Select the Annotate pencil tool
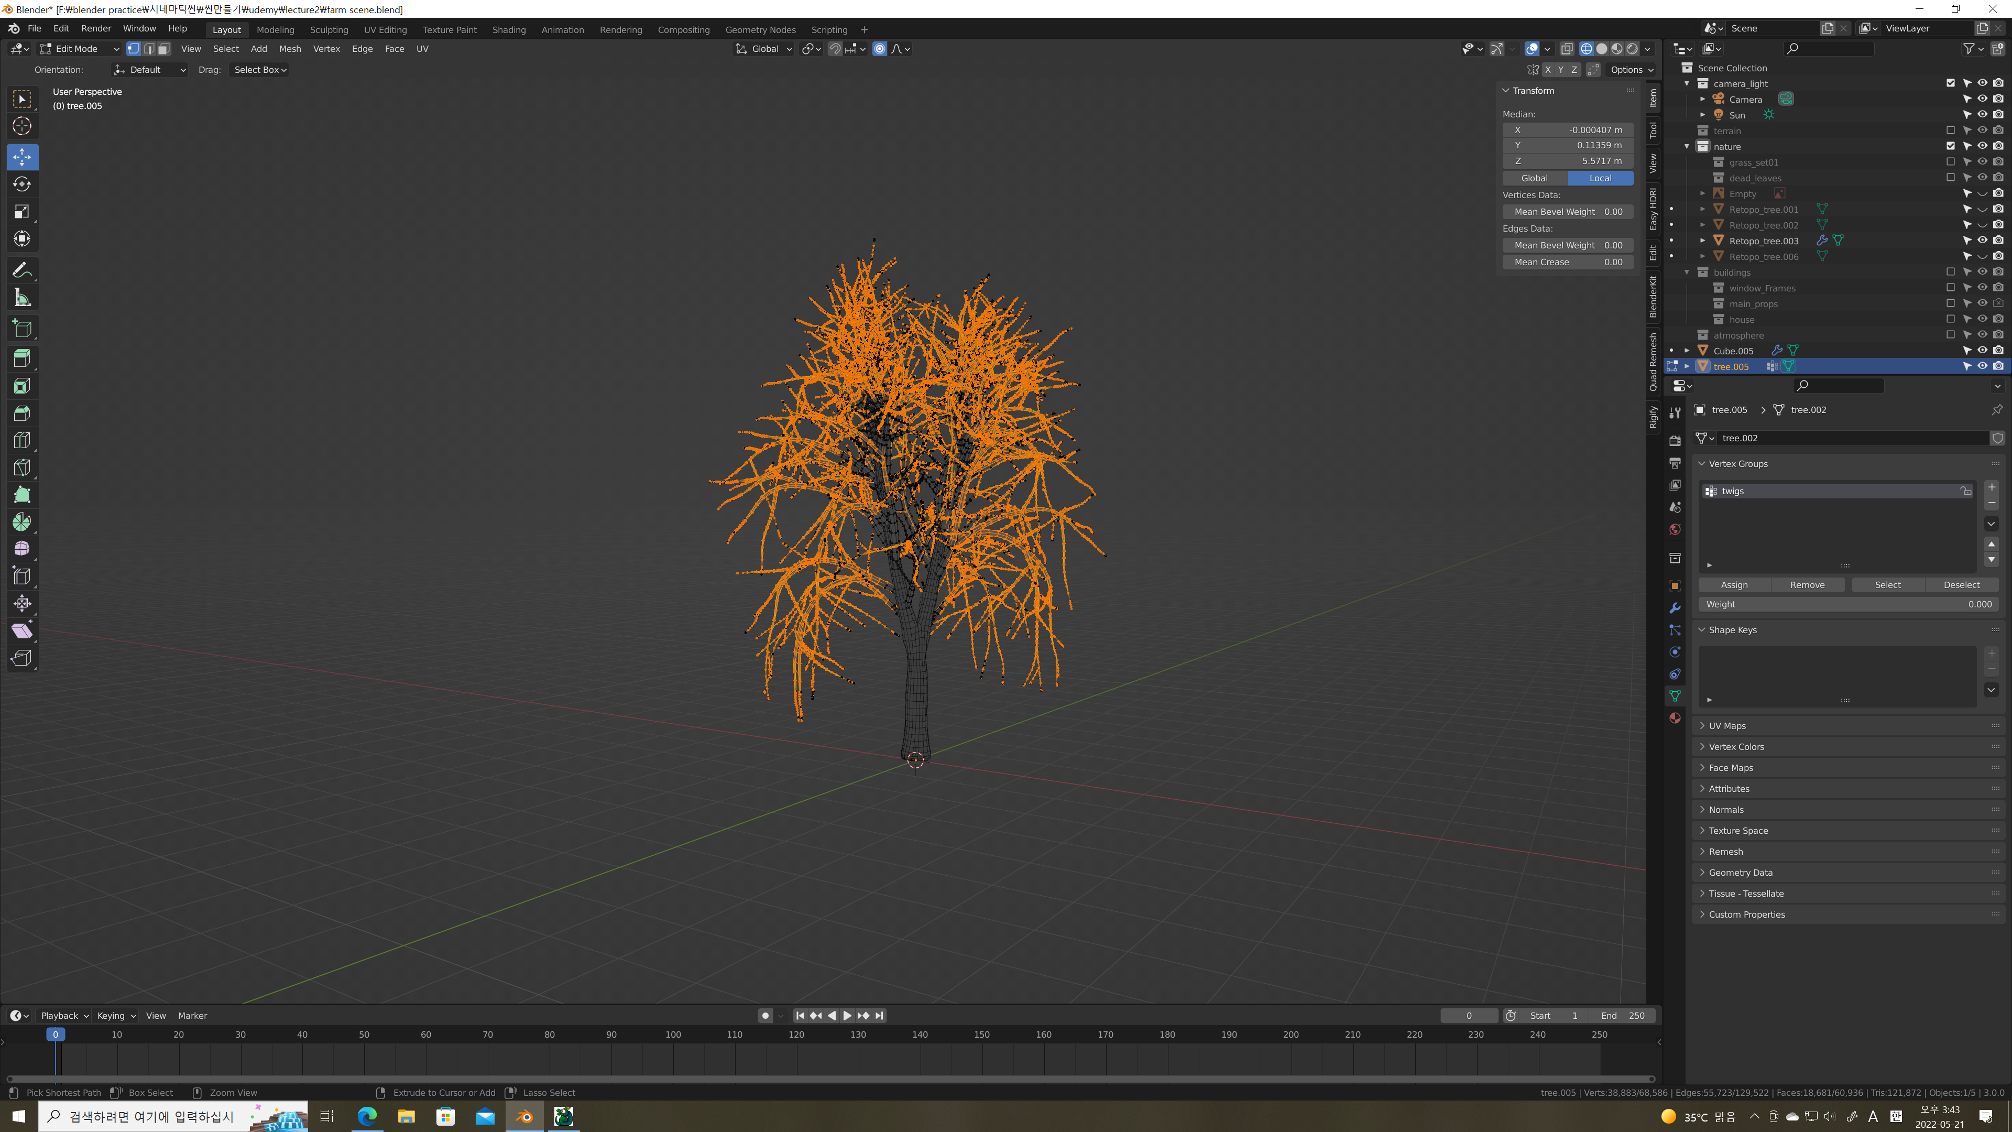This screenshot has height=1132, width=2012. coord(22,270)
